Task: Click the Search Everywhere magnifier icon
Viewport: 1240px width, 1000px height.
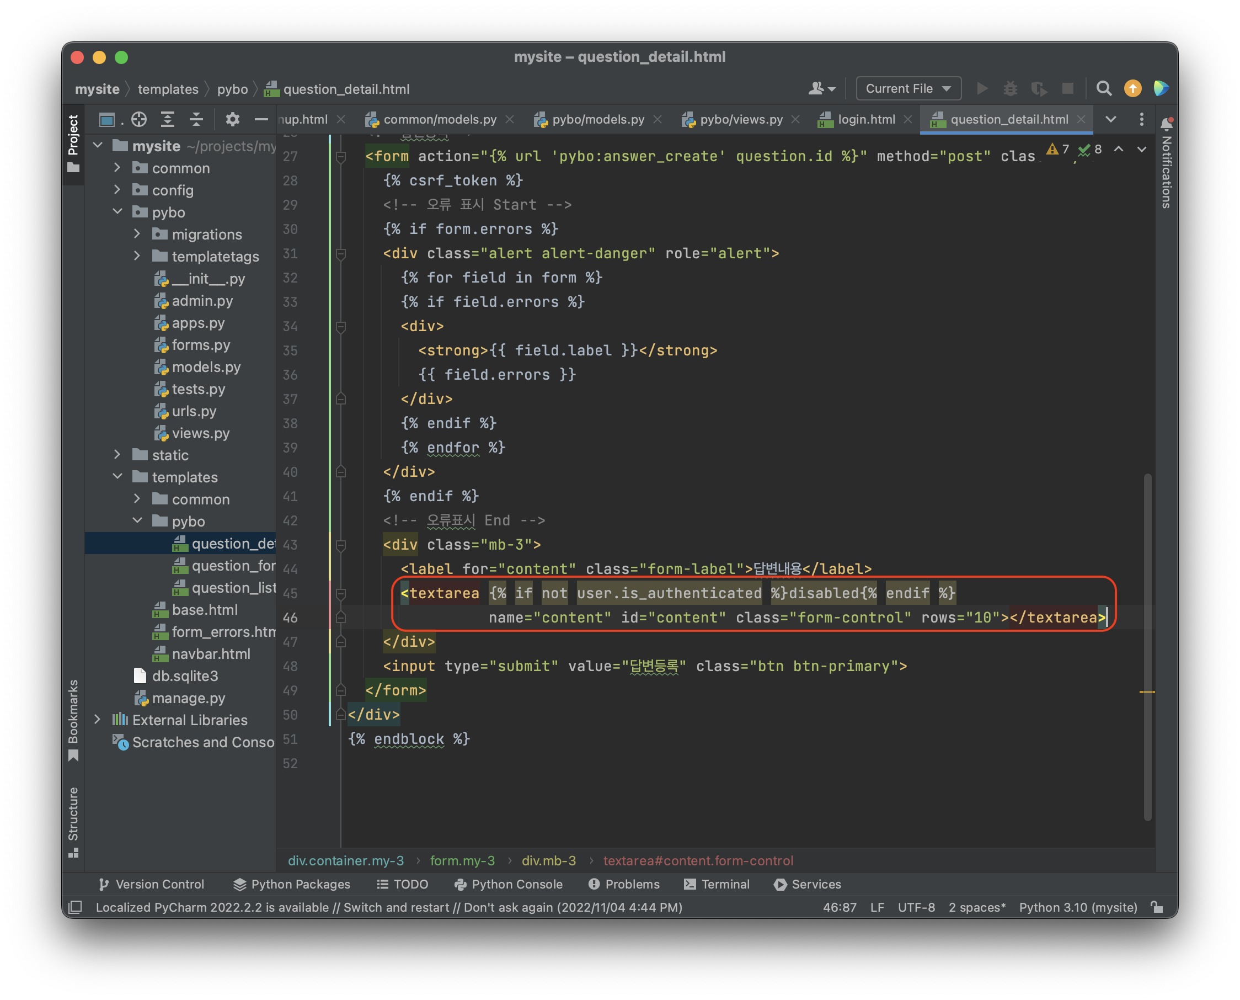Action: click(1103, 89)
